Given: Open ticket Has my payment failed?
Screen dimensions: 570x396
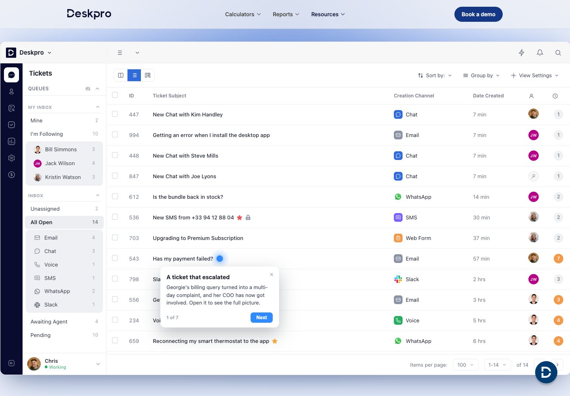Looking at the screenshot, I should [183, 259].
